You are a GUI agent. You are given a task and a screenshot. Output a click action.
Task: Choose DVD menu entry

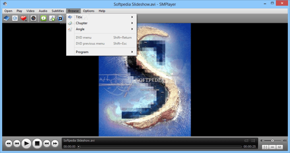[101, 37]
